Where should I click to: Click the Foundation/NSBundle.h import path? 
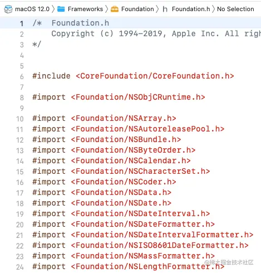(126, 139)
